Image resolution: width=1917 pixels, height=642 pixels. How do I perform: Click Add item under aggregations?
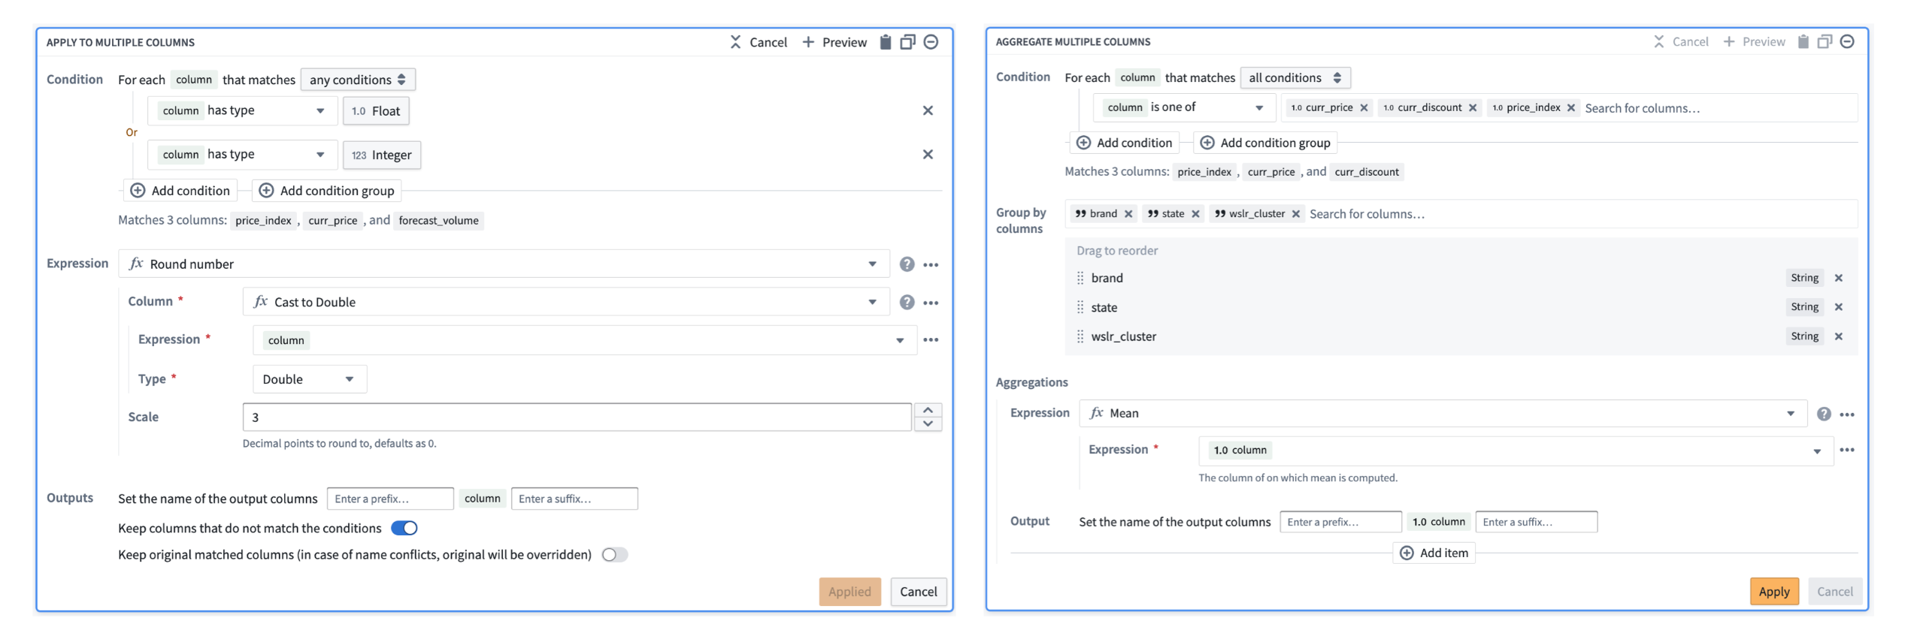(1434, 553)
